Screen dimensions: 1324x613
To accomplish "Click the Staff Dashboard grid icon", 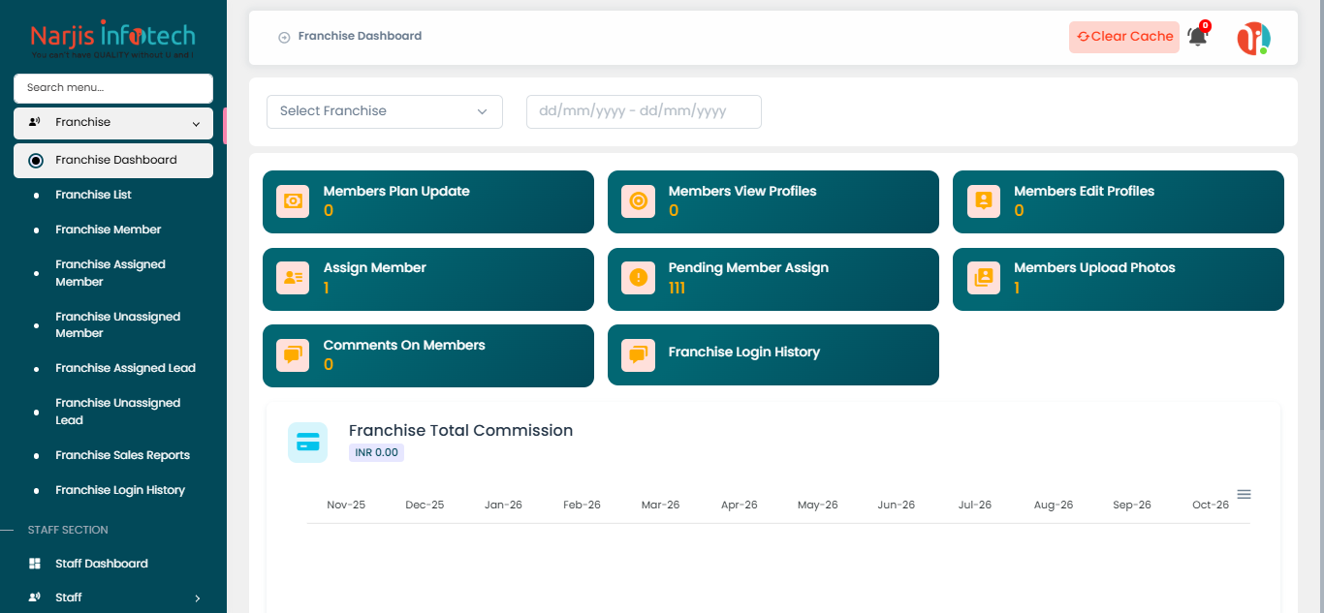I will click(35, 564).
